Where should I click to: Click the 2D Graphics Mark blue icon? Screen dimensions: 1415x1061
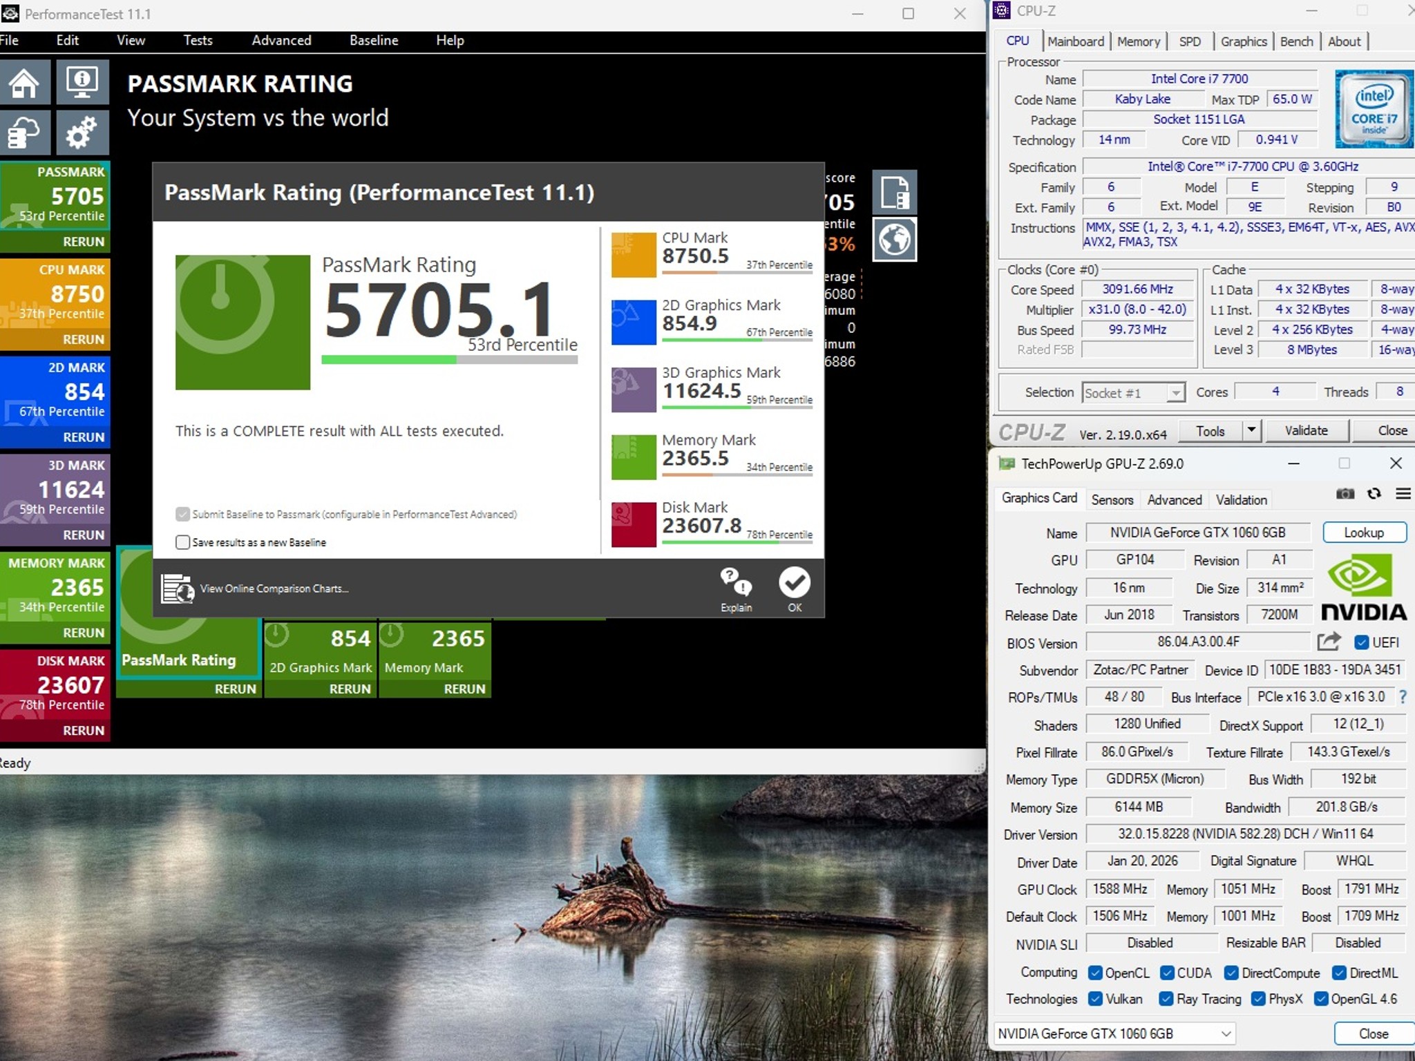click(634, 322)
